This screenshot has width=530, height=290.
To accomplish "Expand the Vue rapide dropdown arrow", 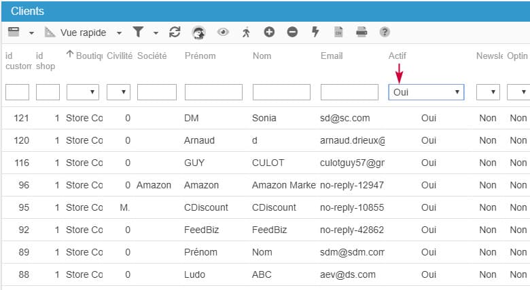I will point(119,33).
